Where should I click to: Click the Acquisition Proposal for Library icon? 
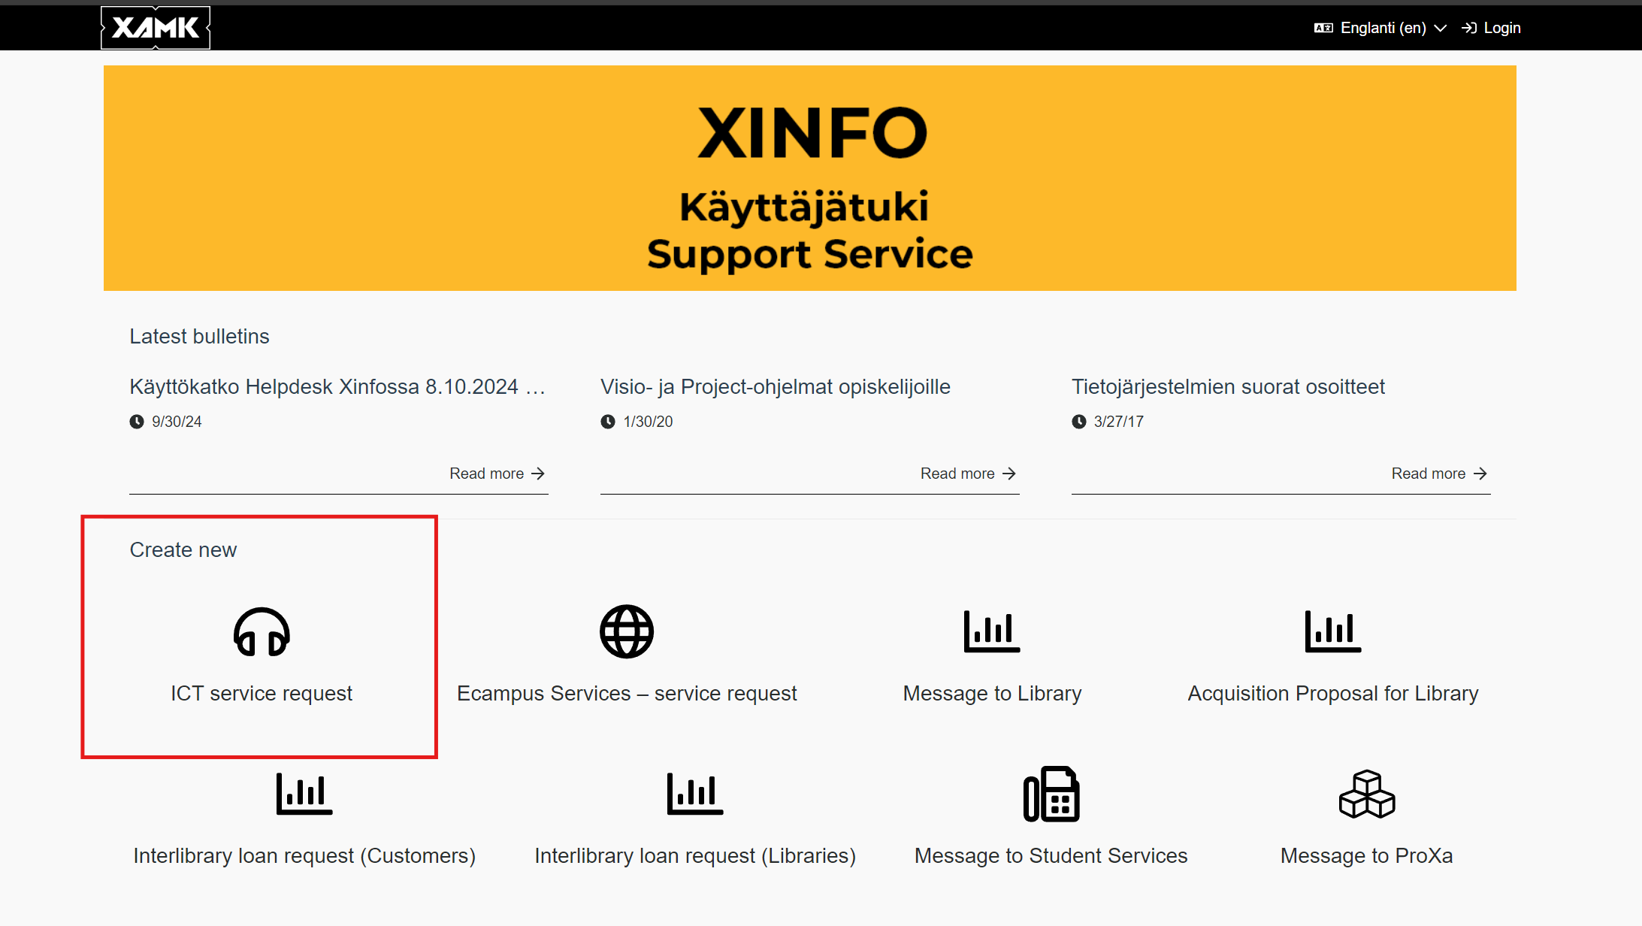click(1332, 631)
